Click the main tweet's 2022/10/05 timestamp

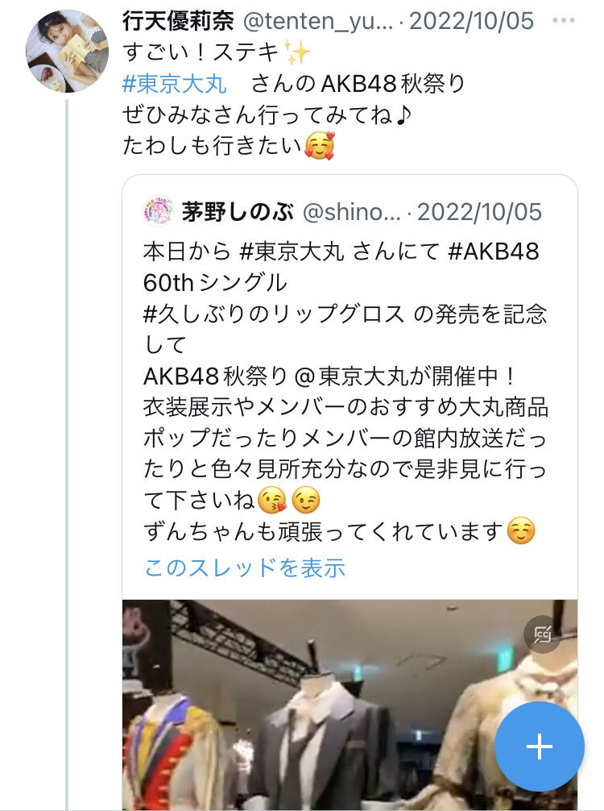pos(471,21)
